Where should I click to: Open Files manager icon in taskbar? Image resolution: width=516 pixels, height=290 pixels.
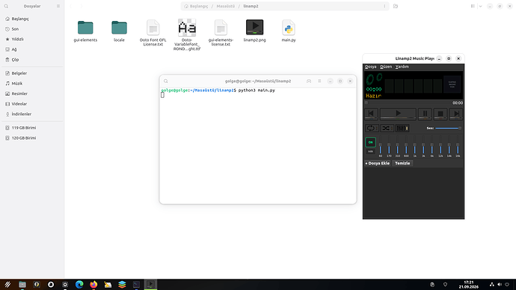(22, 285)
